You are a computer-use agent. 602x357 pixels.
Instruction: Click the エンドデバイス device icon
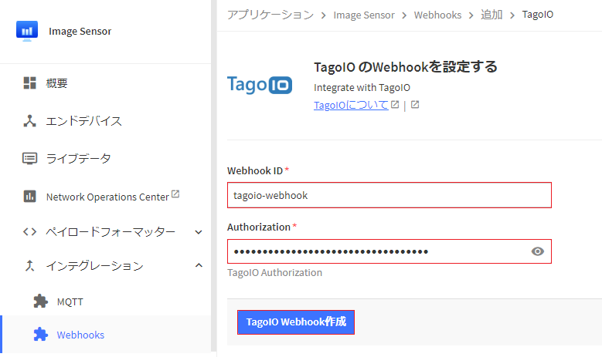point(29,120)
